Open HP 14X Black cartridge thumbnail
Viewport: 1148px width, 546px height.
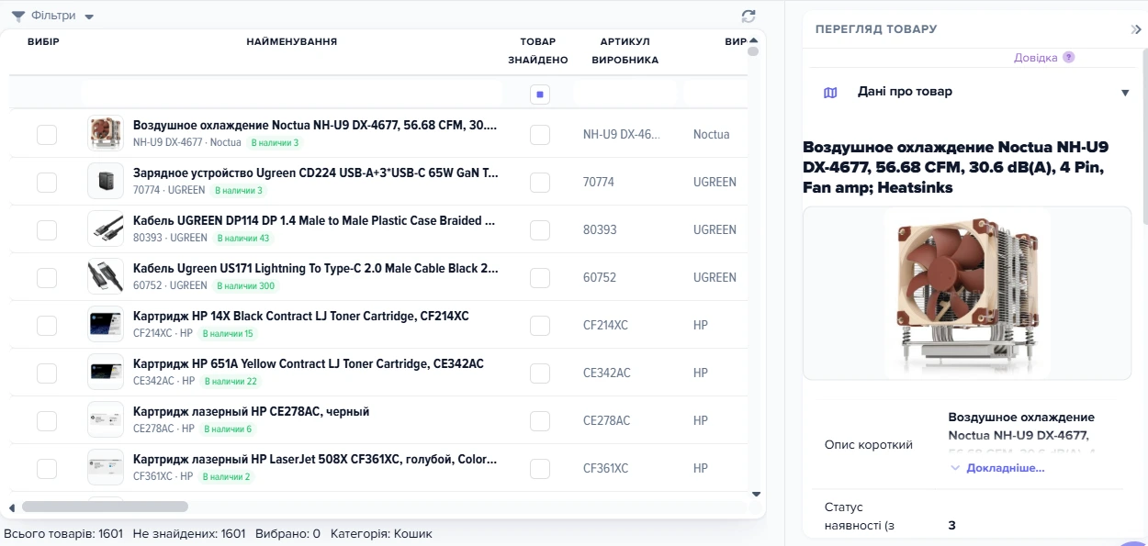pyautogui.click(x=105, y=324)
